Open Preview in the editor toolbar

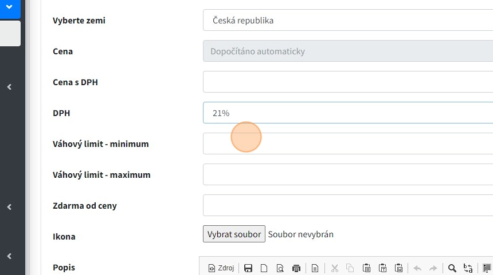pyautogui.click(x=280, y=268)
